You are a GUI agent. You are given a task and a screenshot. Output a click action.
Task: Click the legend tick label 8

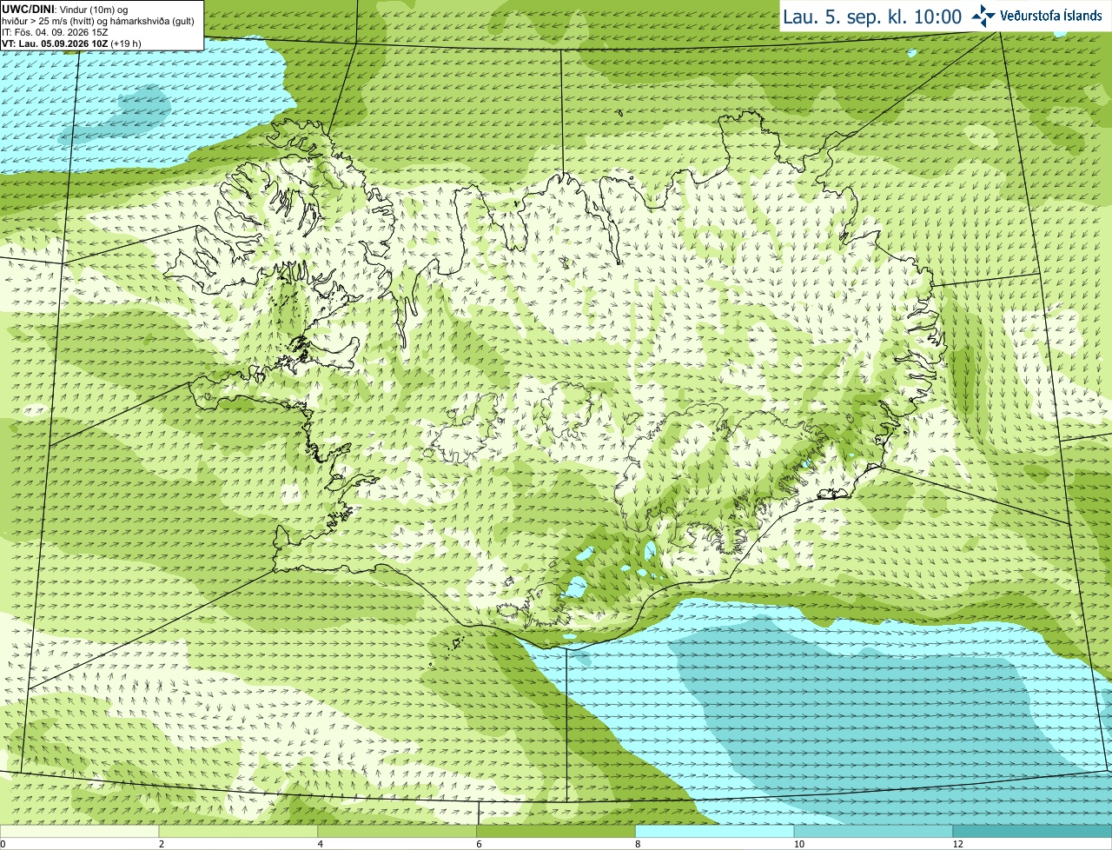[x=638, y=844]
